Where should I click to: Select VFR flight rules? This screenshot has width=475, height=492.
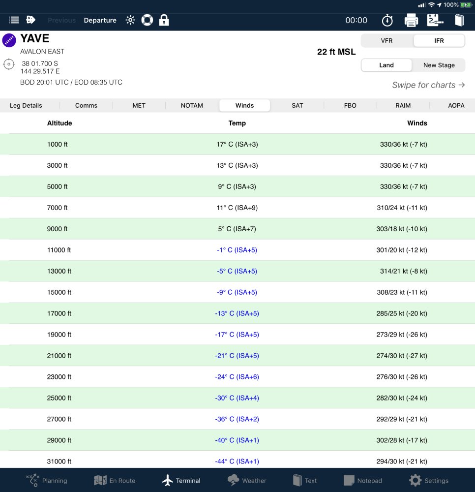[386, 41]
